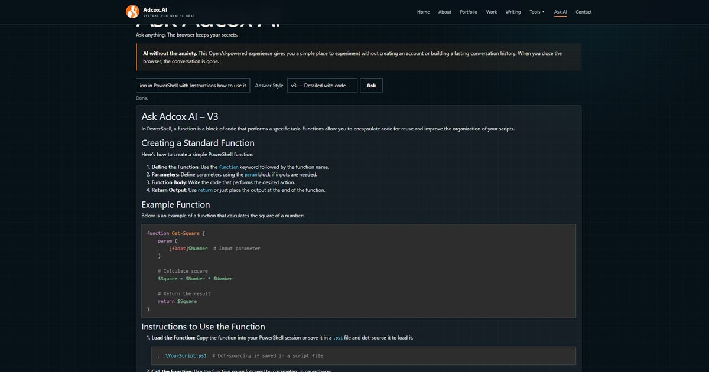Select the Ask AI nav item
Viewport: 709px width, 372px height.
(561, 12)
